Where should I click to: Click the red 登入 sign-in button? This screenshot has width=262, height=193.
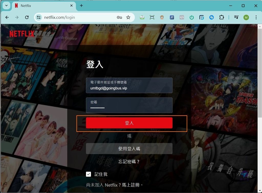coord(129,123)
